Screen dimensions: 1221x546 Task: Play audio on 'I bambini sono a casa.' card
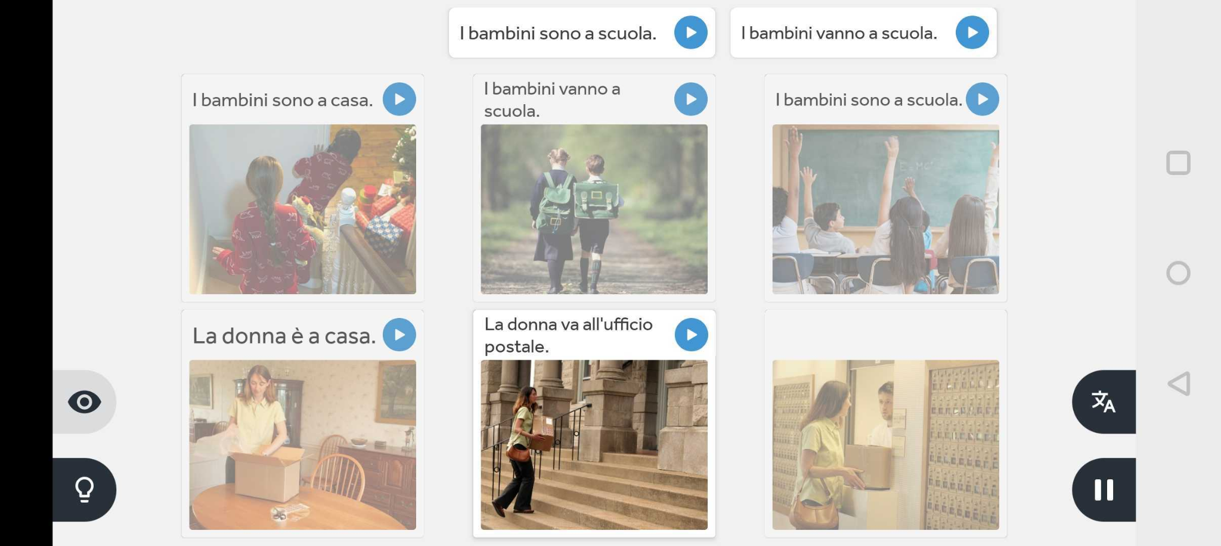pyautogui.click(x=399, y=99)
